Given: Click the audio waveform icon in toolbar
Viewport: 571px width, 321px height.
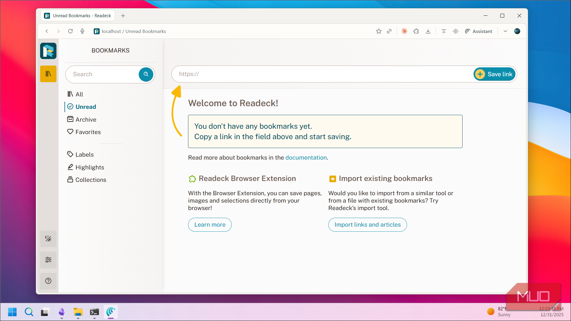Looking at the screenshot, I should coord(456,31).
